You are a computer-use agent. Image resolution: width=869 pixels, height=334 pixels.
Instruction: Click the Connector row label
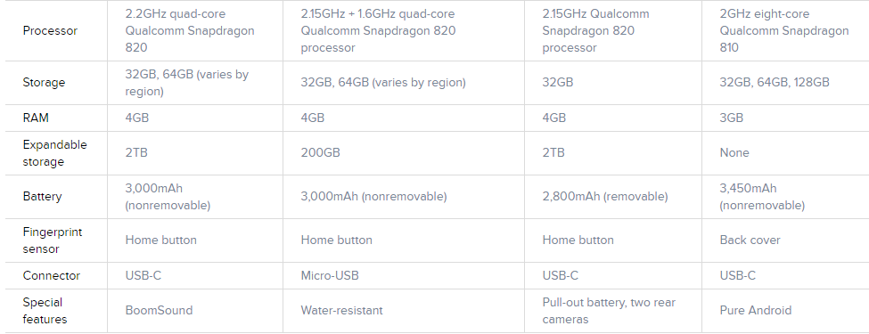[x=52, y=276]
